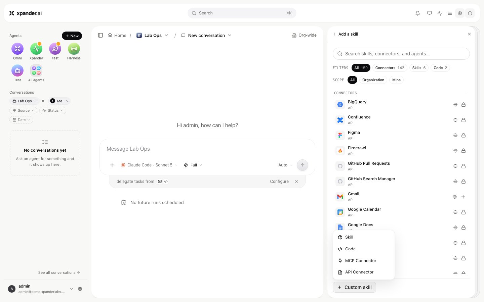Click the plus attach icon in message box

(x=112, y=165)
